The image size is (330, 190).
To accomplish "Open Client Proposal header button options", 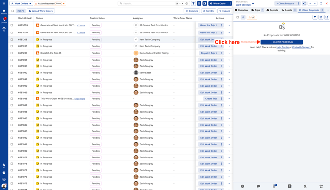I will click(298, 3).
